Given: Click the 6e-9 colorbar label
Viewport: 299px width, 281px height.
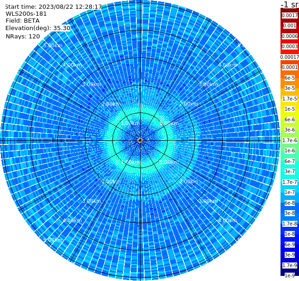Looking at the screenshot, I should coord(290,244).
